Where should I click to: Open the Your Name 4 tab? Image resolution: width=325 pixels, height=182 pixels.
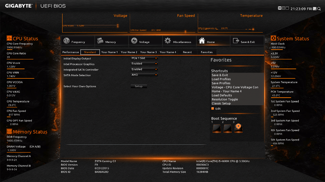pyautogui.click(x=168, y=52)
